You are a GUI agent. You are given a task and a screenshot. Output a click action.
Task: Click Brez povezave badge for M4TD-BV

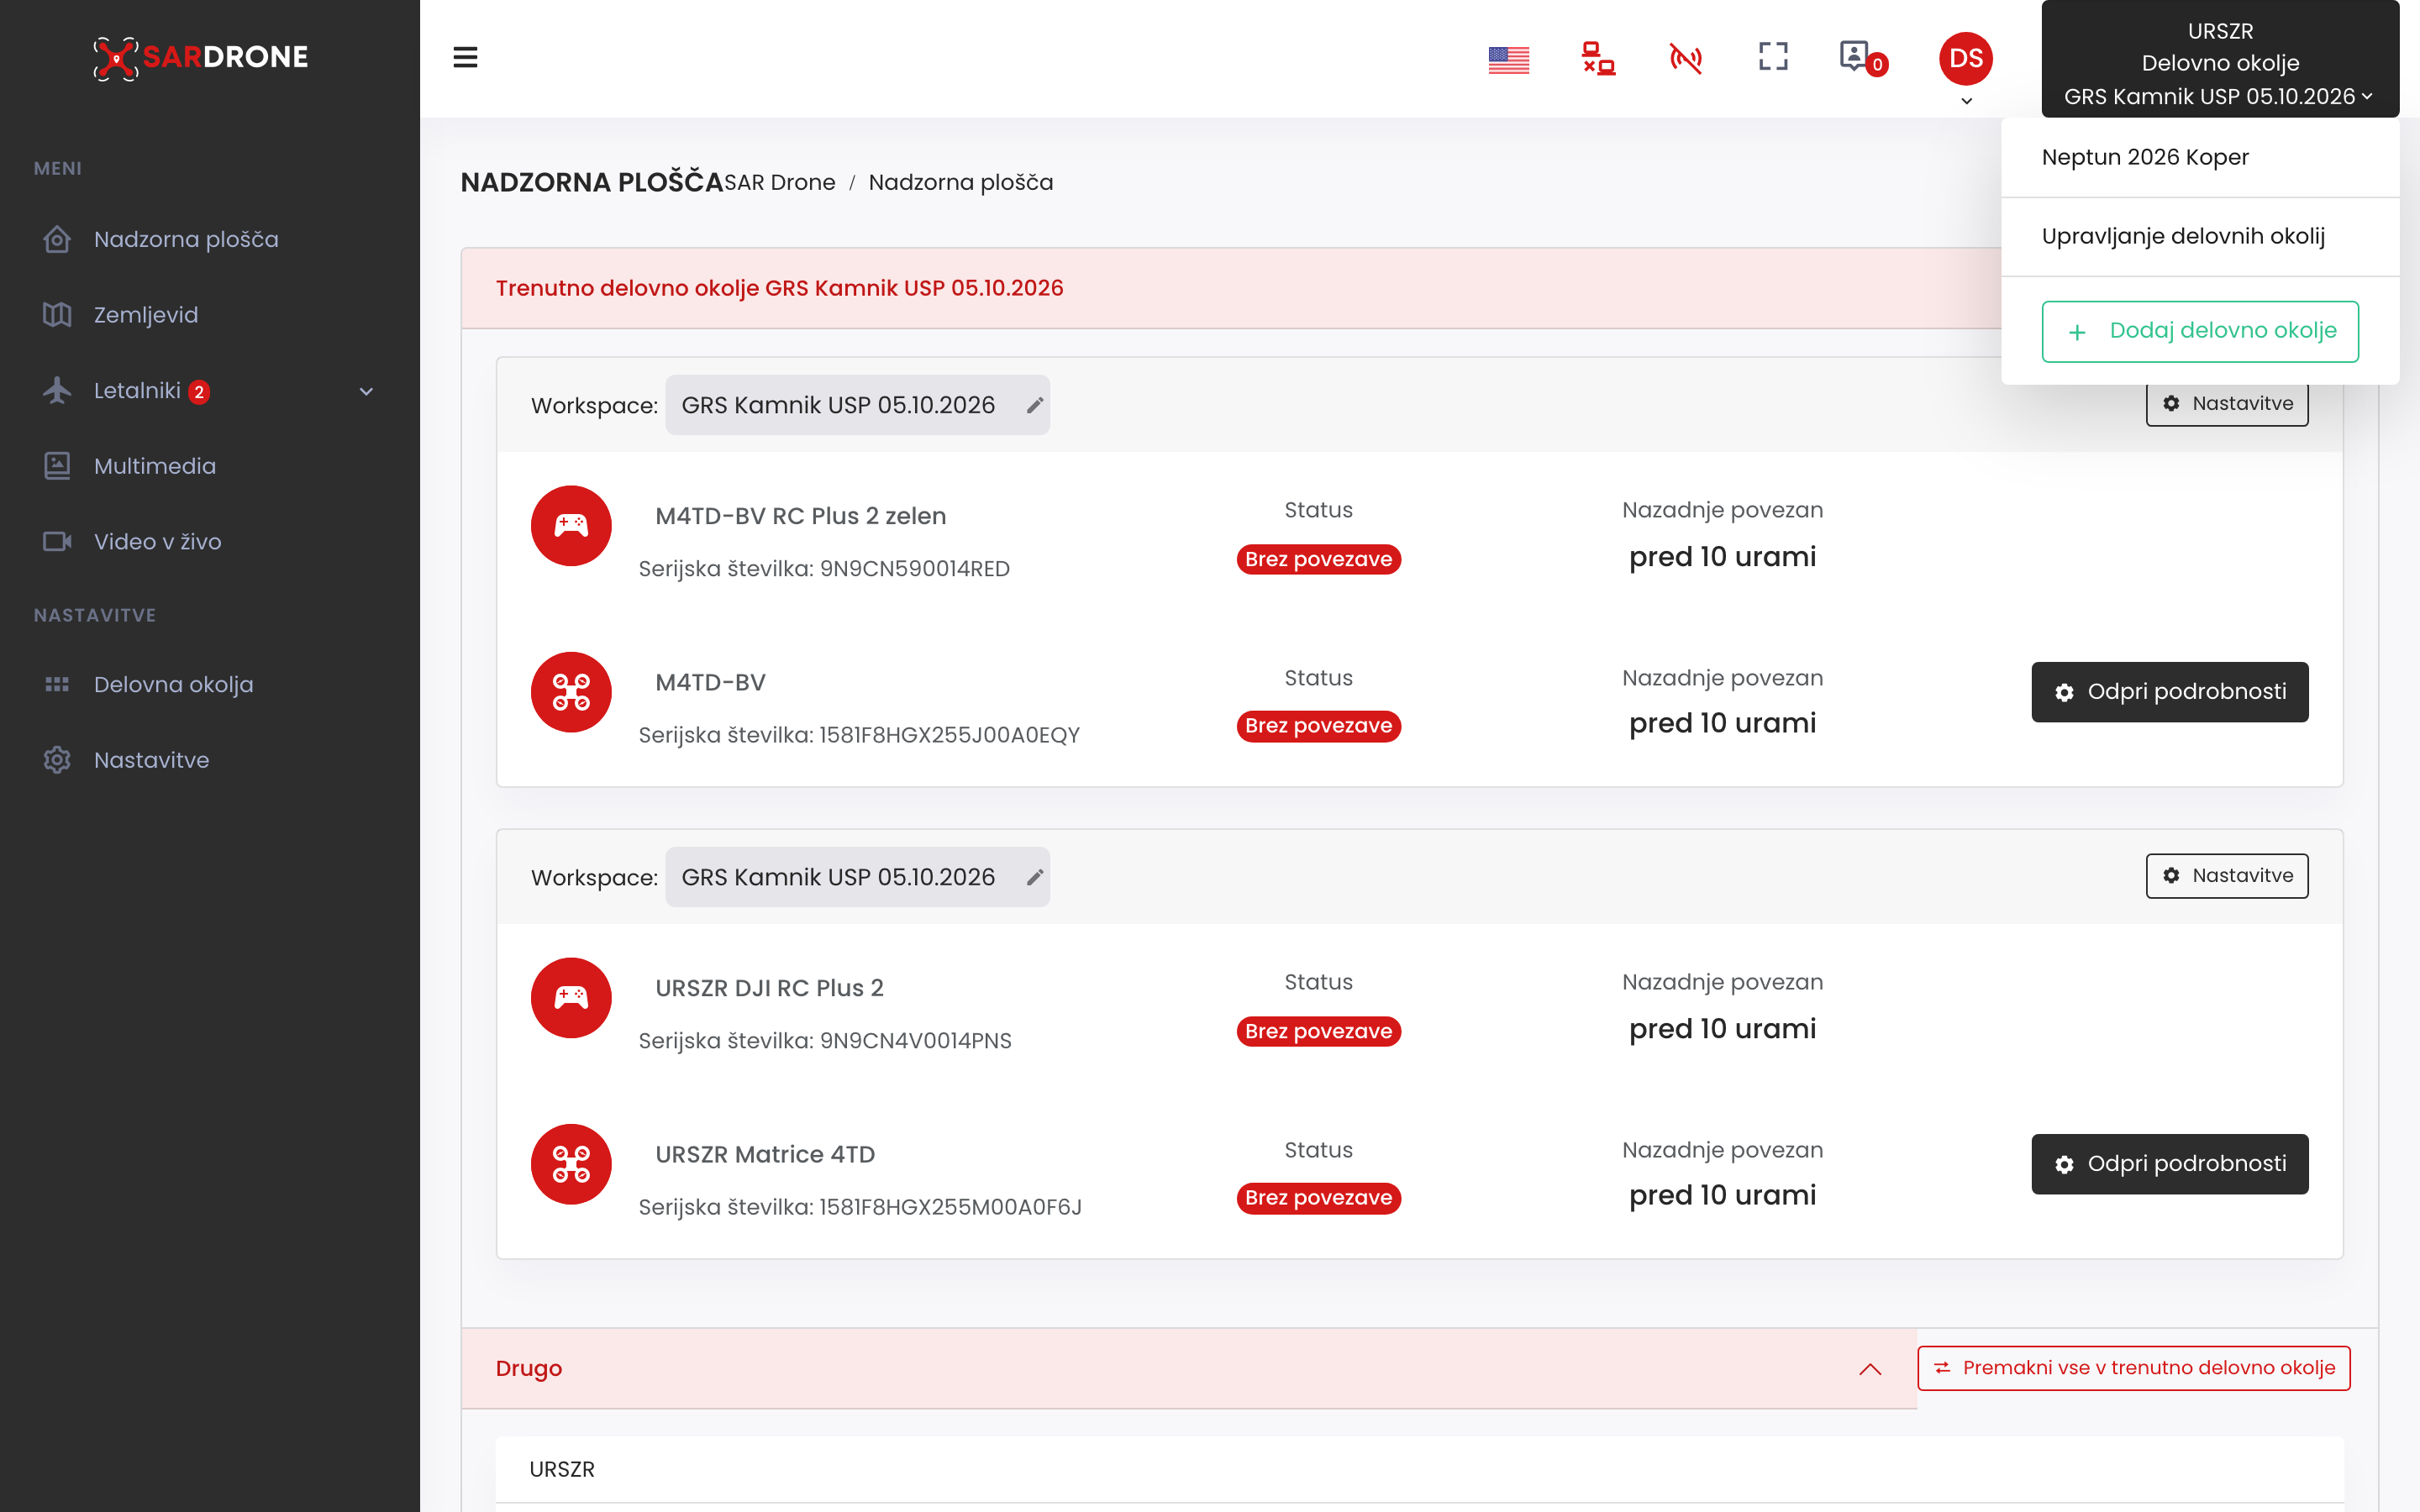point(1318,726)
